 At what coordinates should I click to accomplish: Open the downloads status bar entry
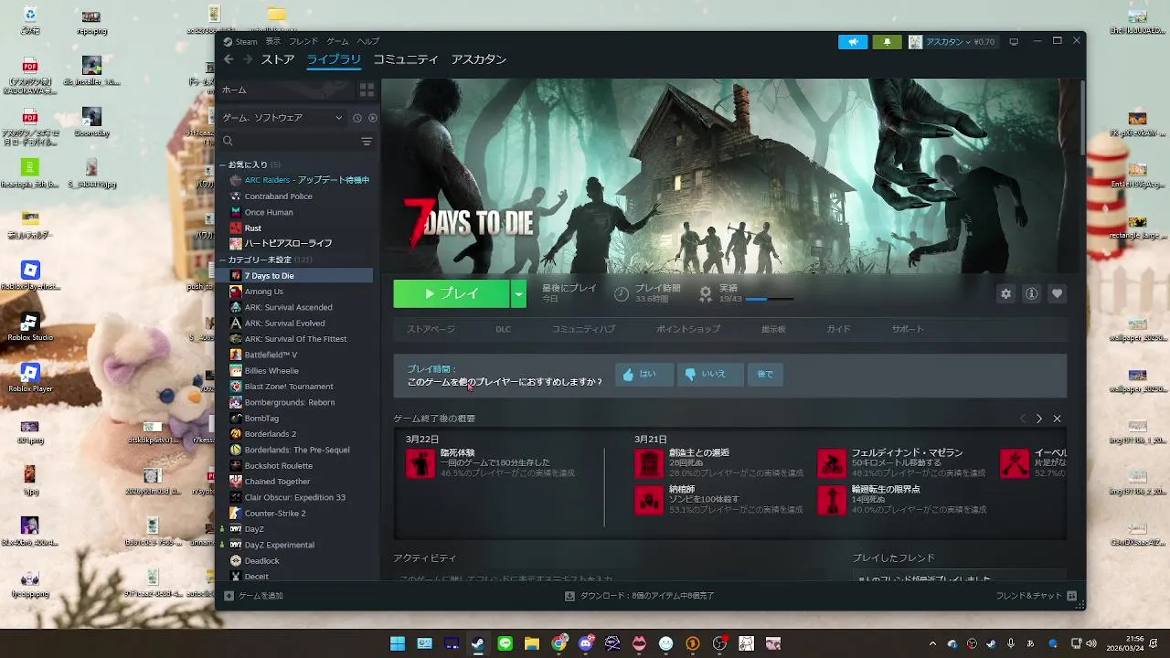pos(640,596)
